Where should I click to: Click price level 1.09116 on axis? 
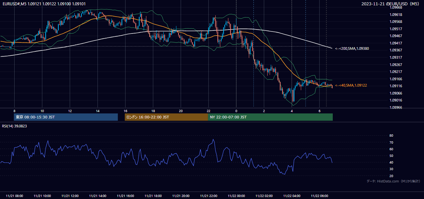click(396, 86)
